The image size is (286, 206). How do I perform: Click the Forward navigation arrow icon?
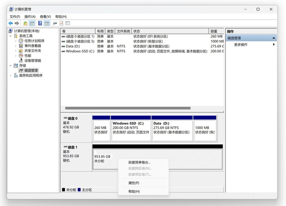17,23
